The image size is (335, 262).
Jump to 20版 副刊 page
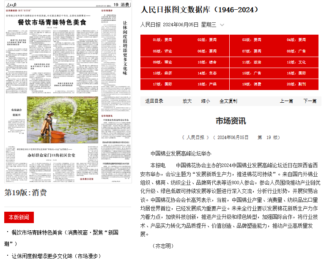(x=297, y=84)
